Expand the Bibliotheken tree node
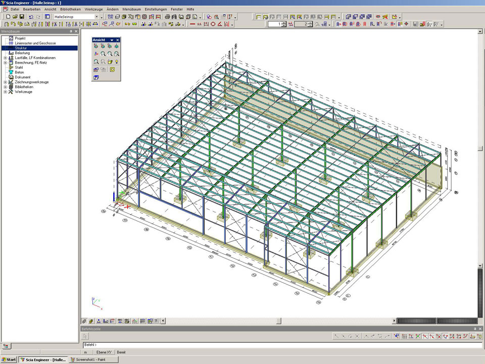 pyautogui.click(x=5, y=87)
